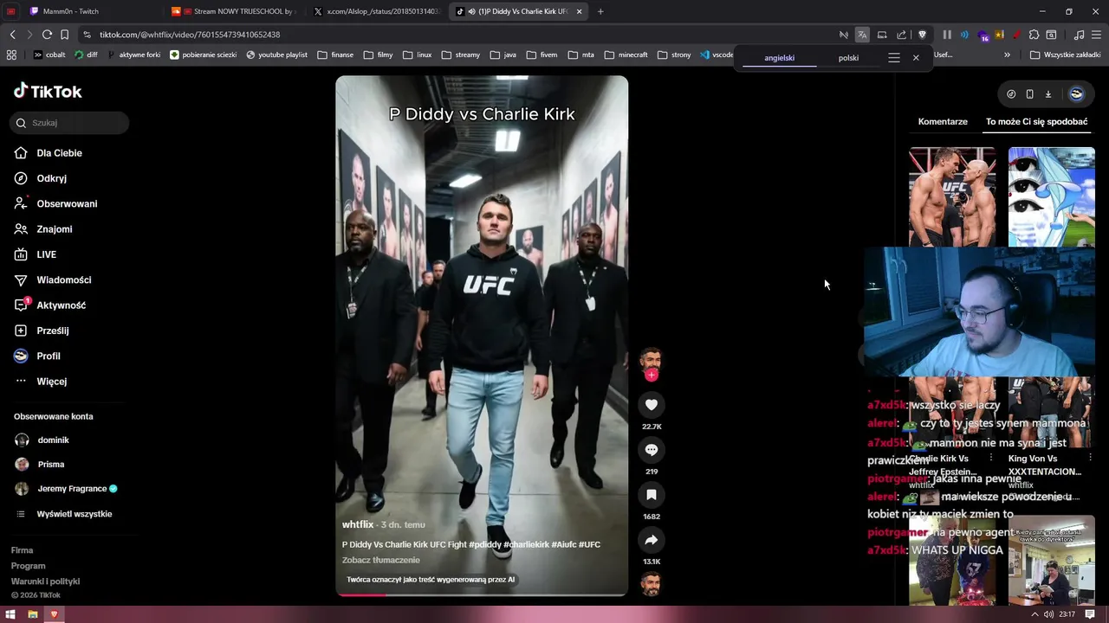Open the blue anime character thumbnail
Screen dimensions: 1109x623
click(x=1052, y=197)
